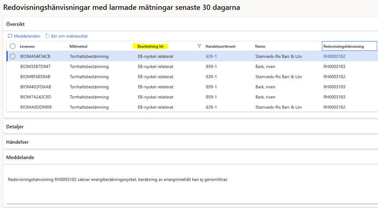Click 859-1 in BIOM402FDAAB row

211,87
